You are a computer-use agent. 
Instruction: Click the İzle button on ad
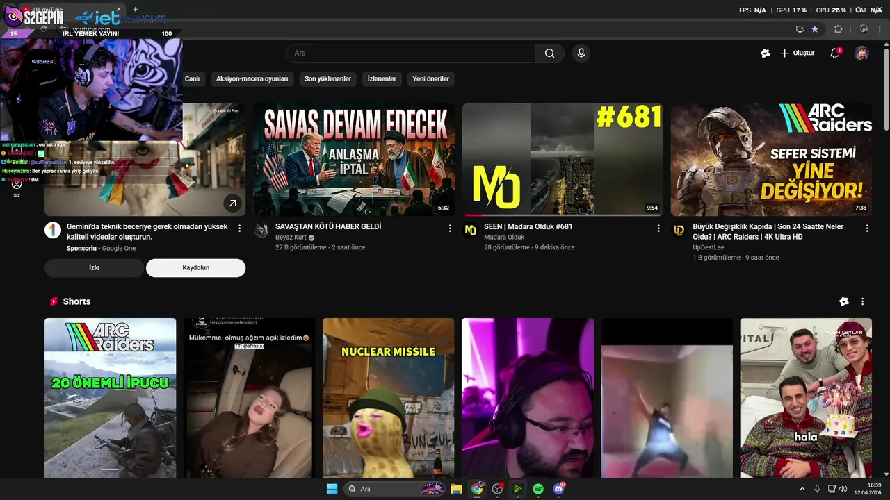click(x=94, y=267)
